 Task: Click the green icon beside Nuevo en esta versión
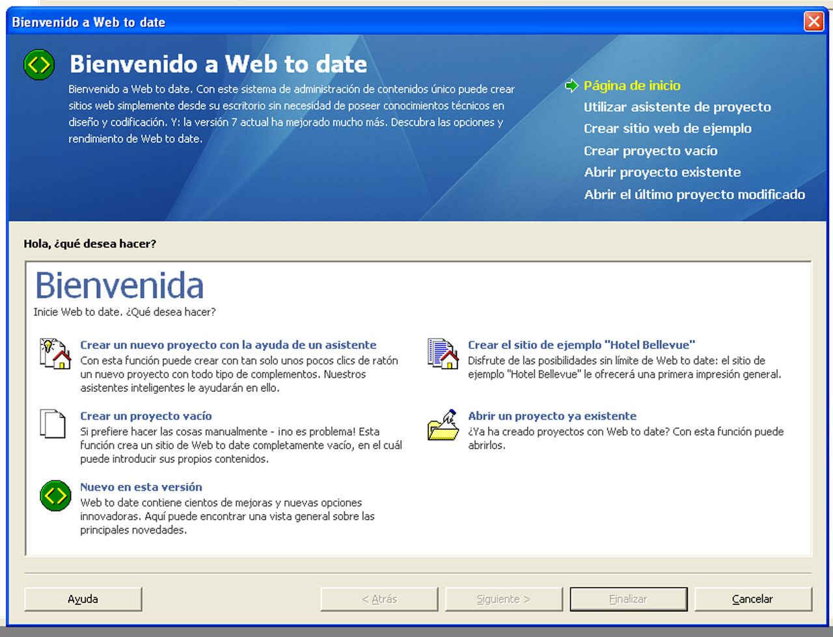coord(55,495)
